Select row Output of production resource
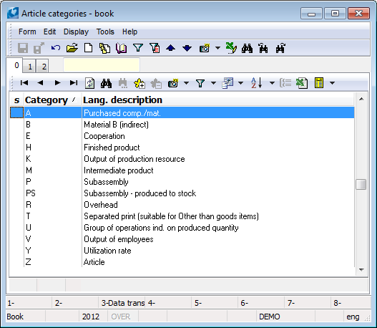 point(182,159)
